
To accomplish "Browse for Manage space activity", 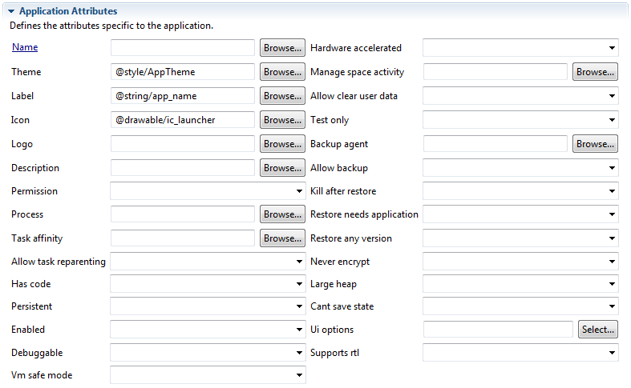I will [595, 72].
